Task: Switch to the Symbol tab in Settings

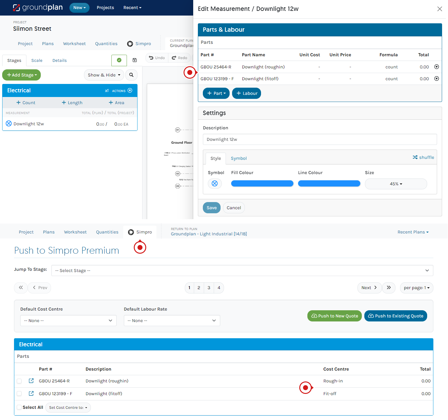Action: tap(239, 158)
